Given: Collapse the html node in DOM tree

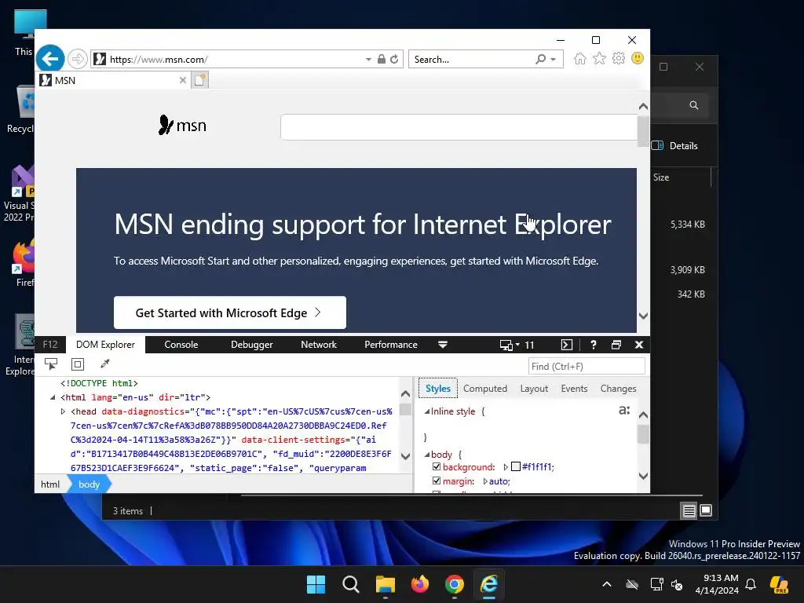Looking at the screenshot, I should [x=53, y=397].
